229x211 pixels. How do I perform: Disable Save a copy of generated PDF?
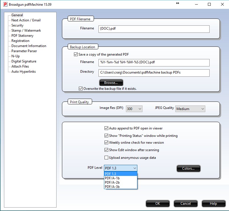click(x=76, y=54)
